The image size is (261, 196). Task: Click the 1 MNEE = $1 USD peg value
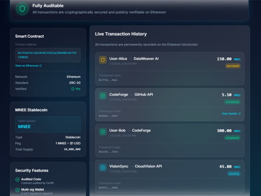(x=68, y=143)
